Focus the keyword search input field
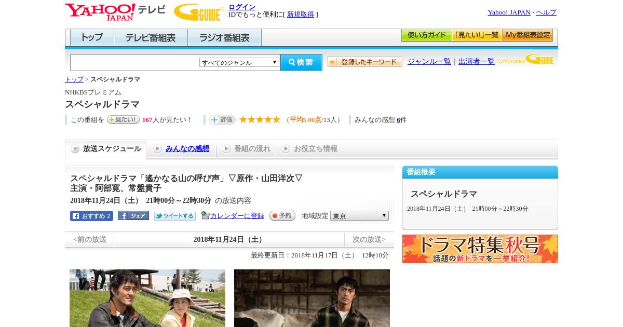 [135, 62]
